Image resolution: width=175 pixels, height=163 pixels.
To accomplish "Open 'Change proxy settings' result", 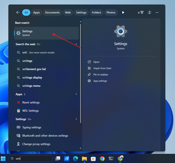I will (x=46, y=144).
